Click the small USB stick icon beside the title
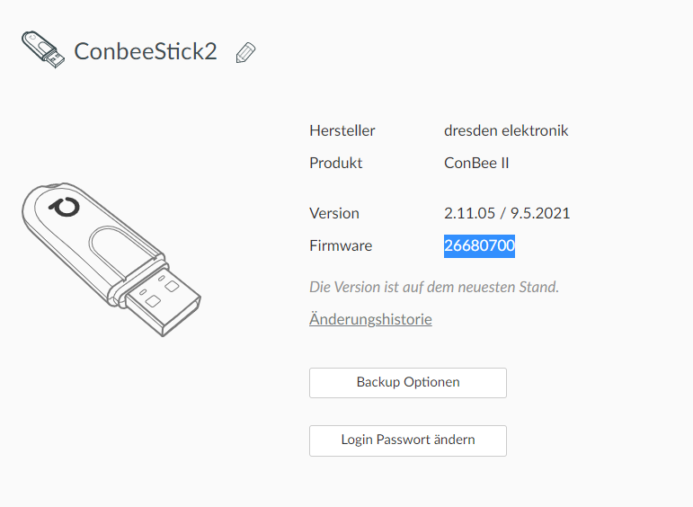Viewport: 693px width, 507px height. pos(42,50)
